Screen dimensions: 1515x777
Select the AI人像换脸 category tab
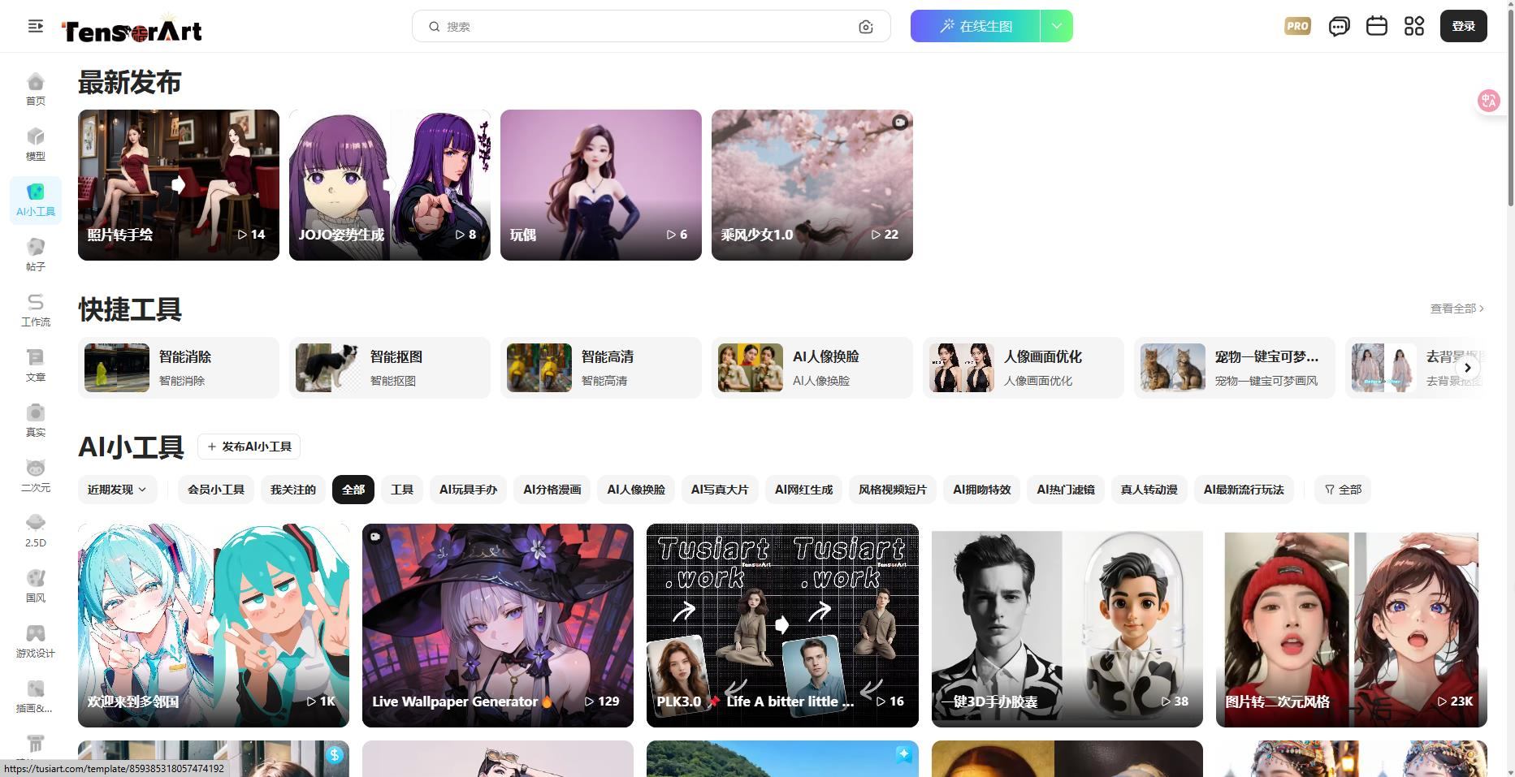click(635, 490)
